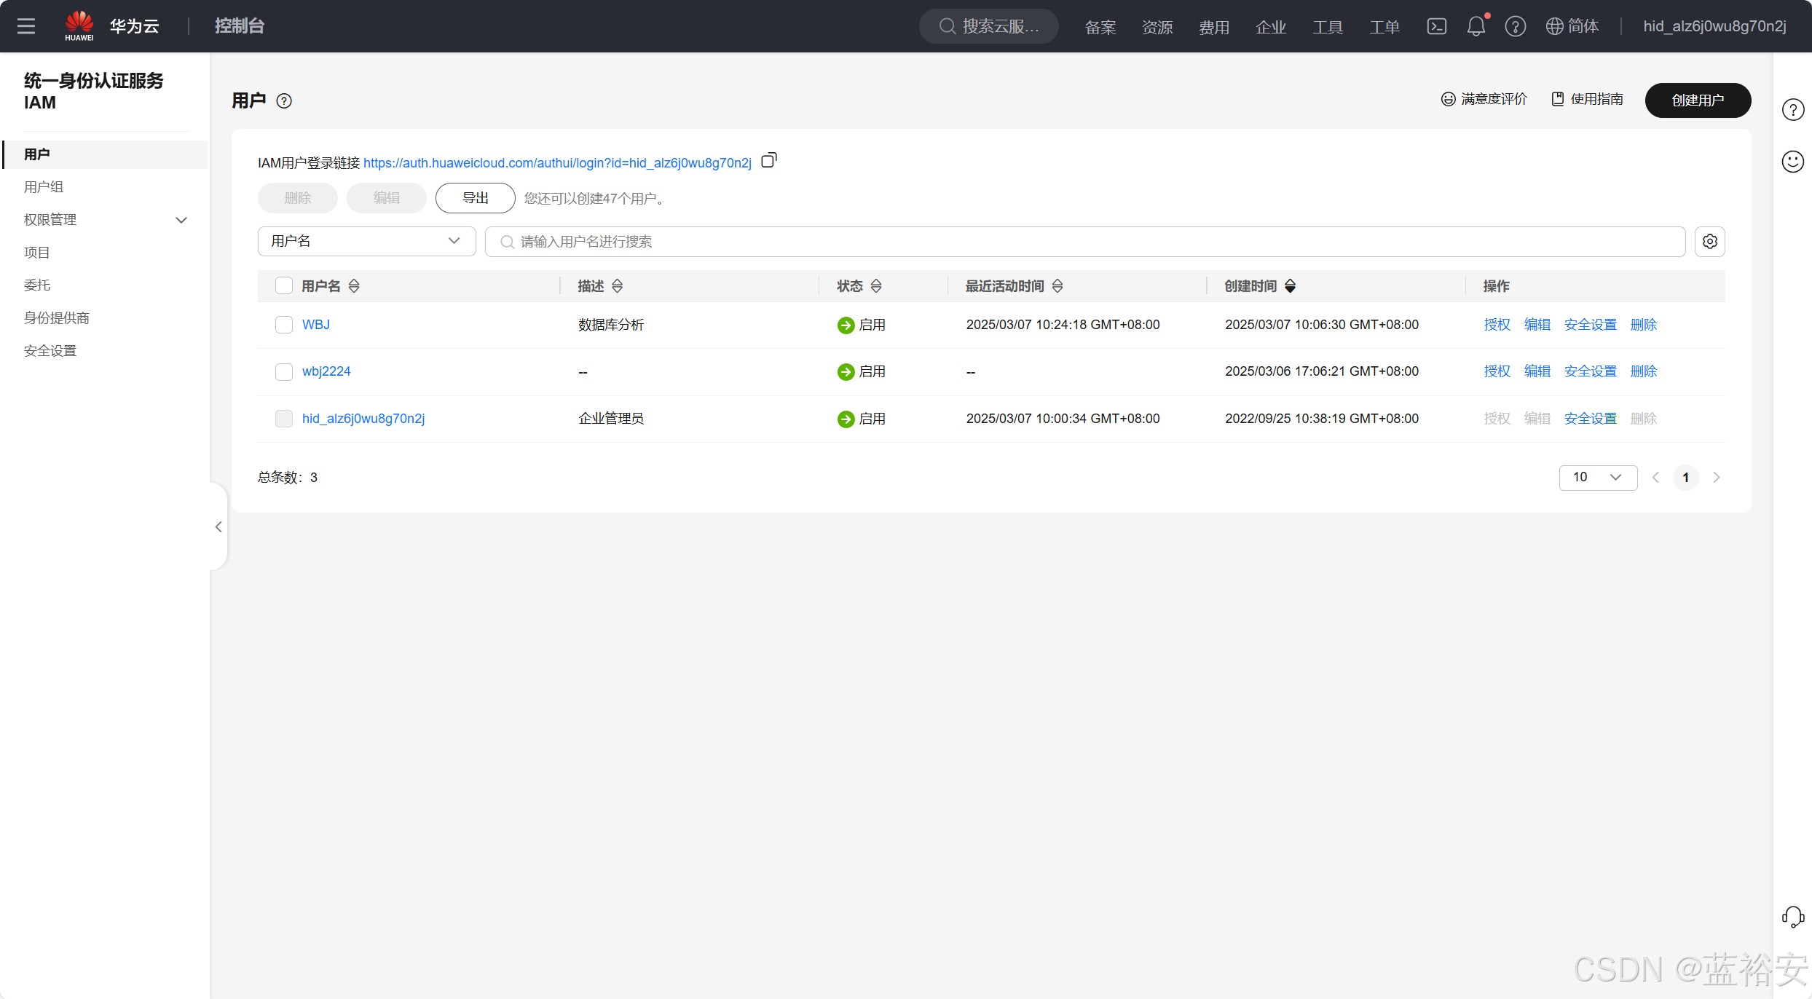Click the help icon beside 用户 title
Viewport: 1812px width, 999px height.
coord(284,101)
